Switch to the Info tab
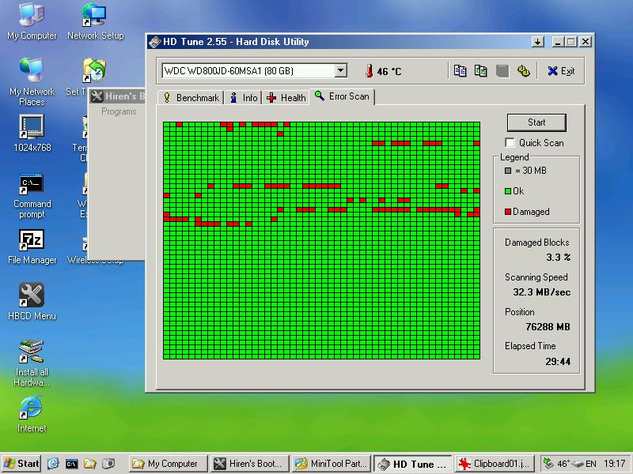Viewport: 633px width, 474px height. [244, 98]
